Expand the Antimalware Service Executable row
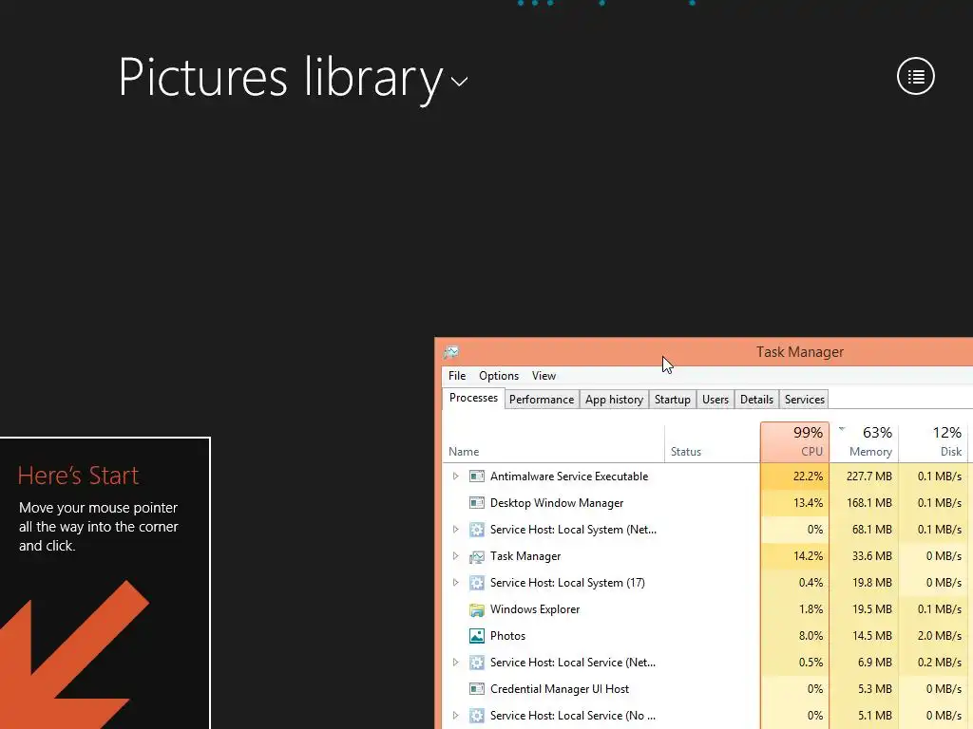973x729 pixels. click(x=455, y=477)
